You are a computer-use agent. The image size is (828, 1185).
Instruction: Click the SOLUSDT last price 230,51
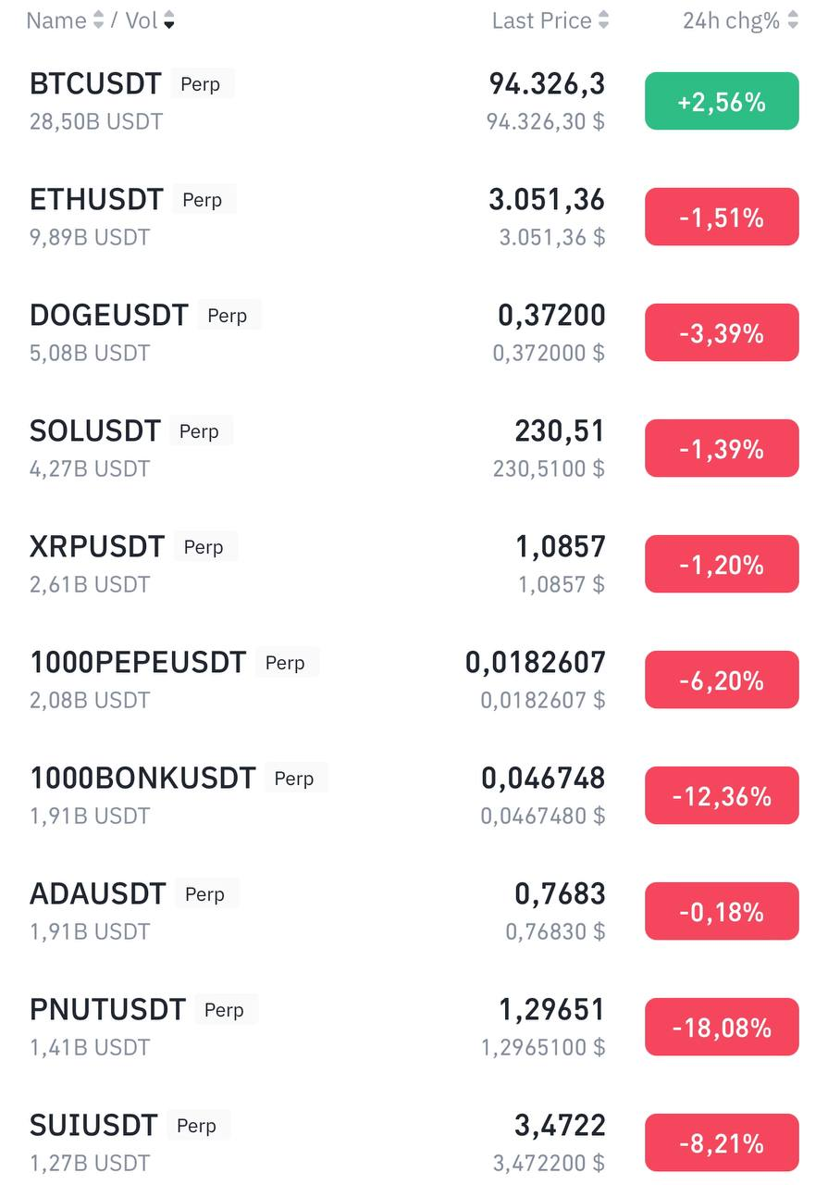[x=559, y=431]
